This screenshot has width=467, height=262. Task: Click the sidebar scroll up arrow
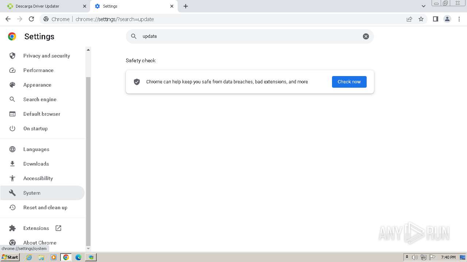pos(88,50)
